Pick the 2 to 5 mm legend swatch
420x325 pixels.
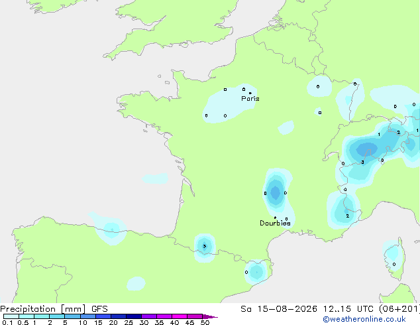coord(57,316)
